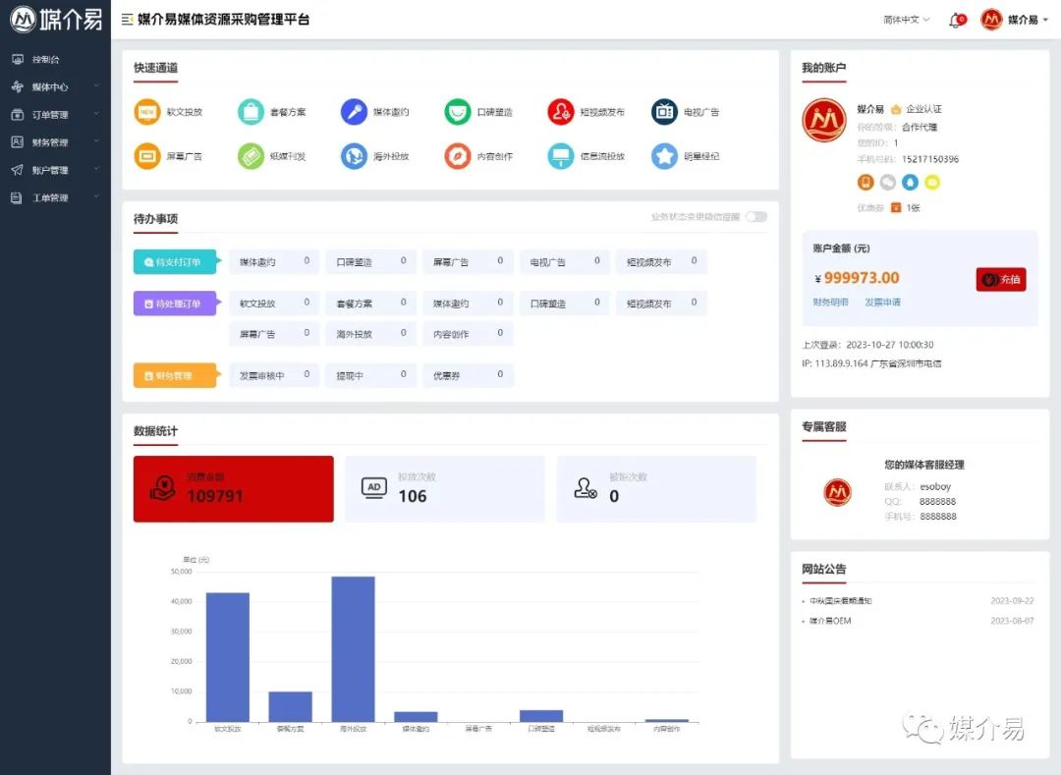The image size is (1061, 775).
Task: Select the 电视广告 TV icon
Action: pyautogui.click(x=664, y=112)
